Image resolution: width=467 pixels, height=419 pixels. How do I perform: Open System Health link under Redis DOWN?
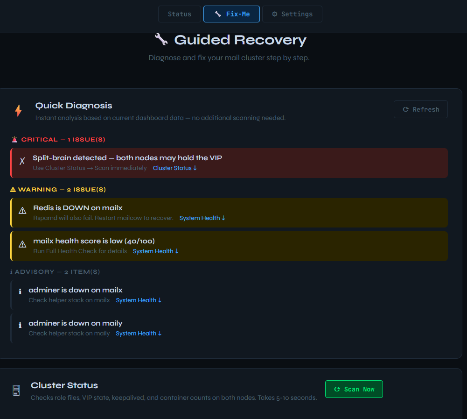(202, 218)
